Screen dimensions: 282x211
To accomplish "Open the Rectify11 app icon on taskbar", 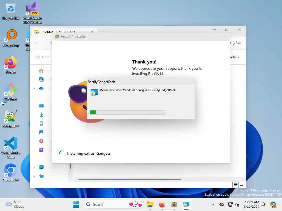I will [174, 204].
